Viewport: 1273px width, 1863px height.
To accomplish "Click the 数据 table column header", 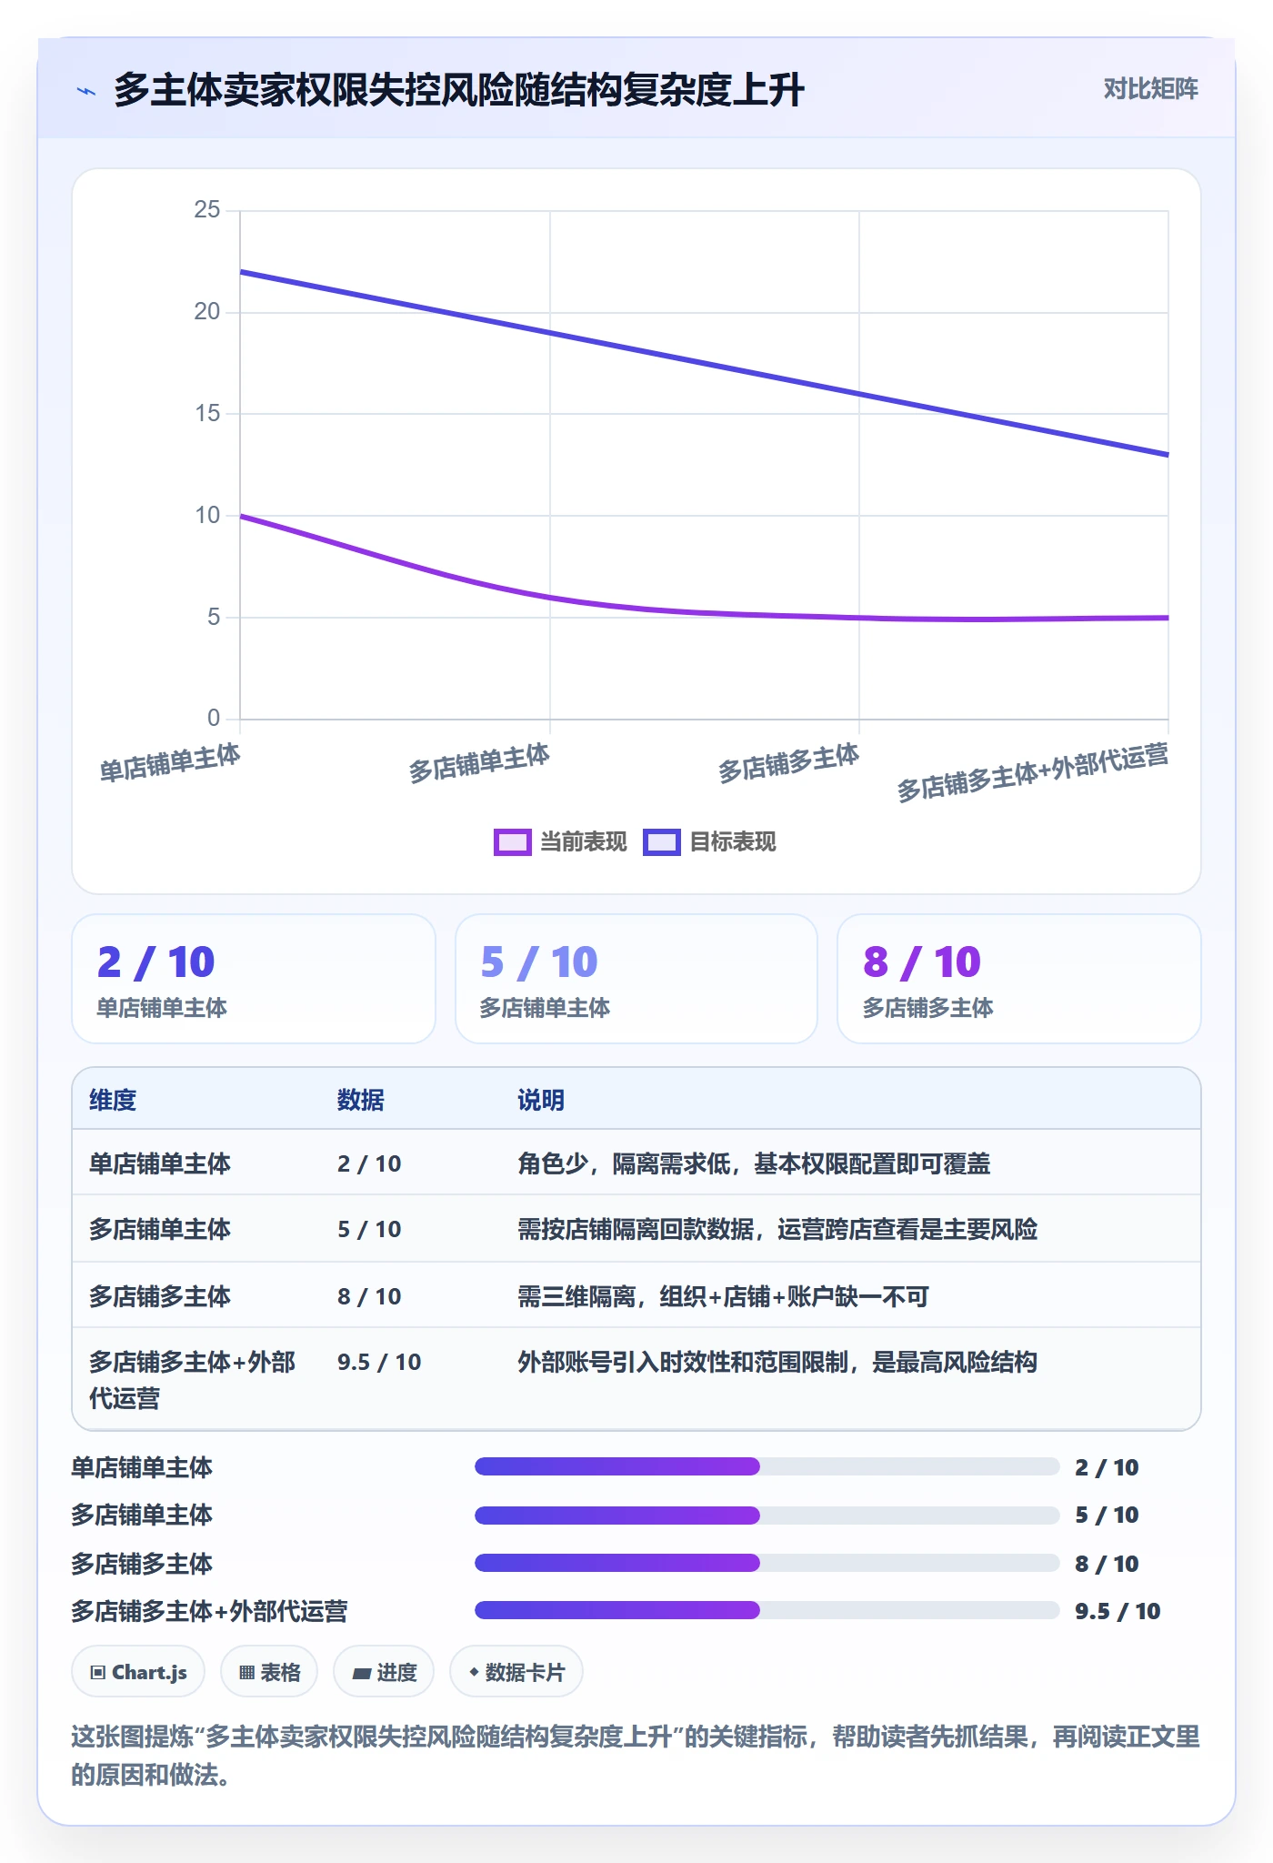I will 361,1100.
